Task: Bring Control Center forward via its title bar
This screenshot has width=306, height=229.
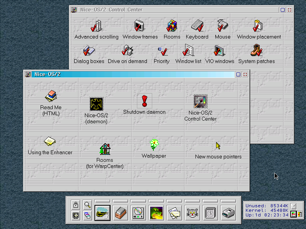Action: 178,10
